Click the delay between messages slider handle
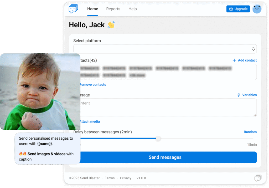This screenshot has height=188, width=269. click(x=158, y=138)
